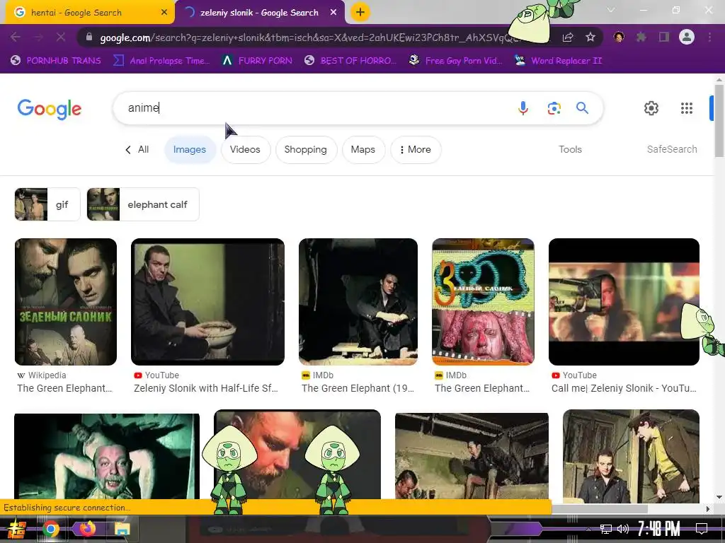Click the blue magnifier search icon
Viewport: 725px width, 543px height.
click(582, 108)
